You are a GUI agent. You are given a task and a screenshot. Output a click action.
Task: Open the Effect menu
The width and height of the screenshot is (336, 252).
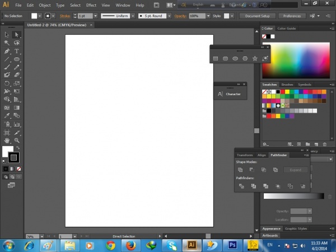(91, 5)
